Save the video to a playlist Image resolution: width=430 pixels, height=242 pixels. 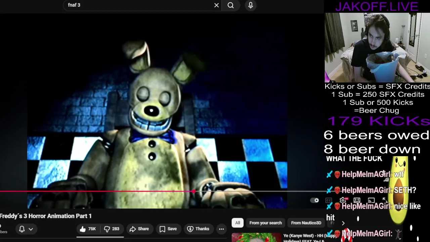pos(168,229)
